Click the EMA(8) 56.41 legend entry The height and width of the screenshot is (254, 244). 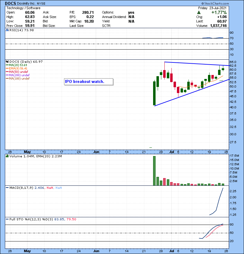(17, 69)
